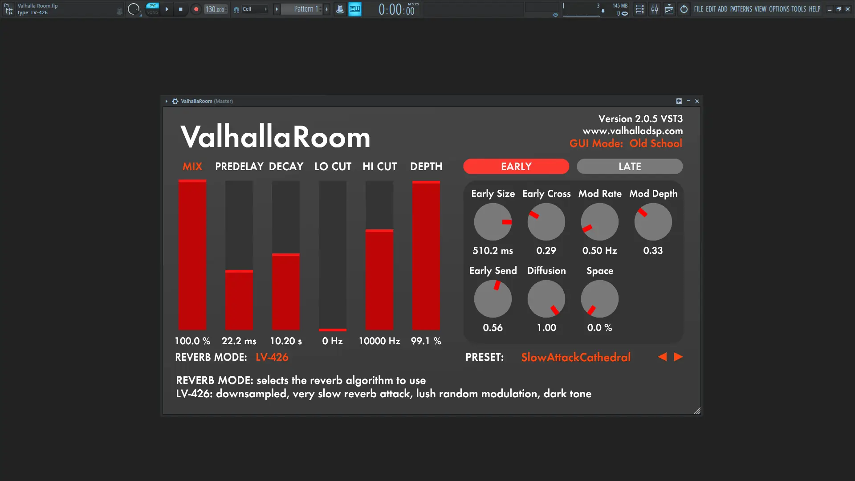This screenshot has width=855, height=481.
Task: Click the next preset arrow
Action: point(678,357)
